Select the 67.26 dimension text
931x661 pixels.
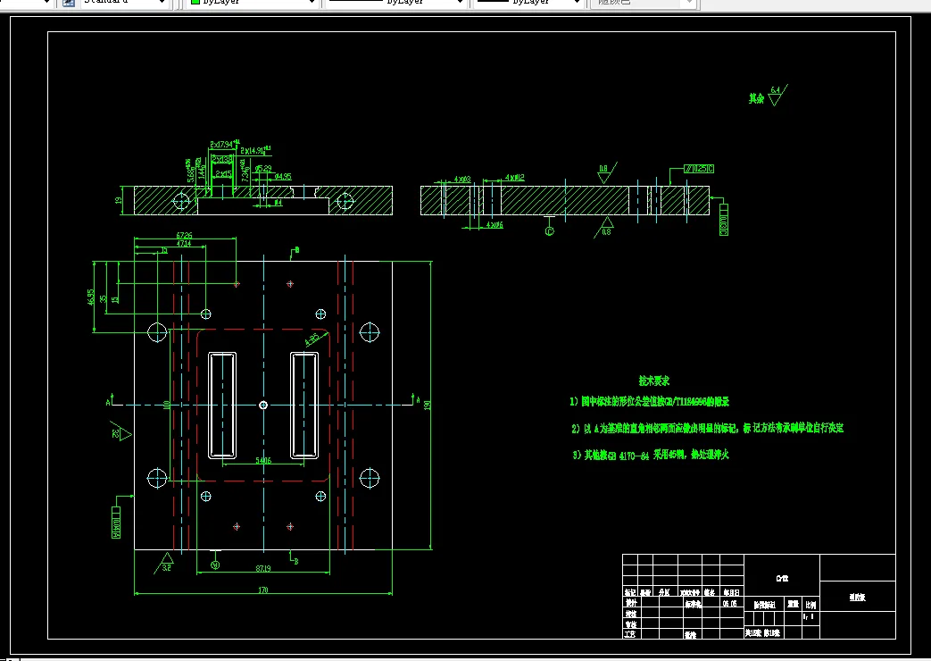184,236
